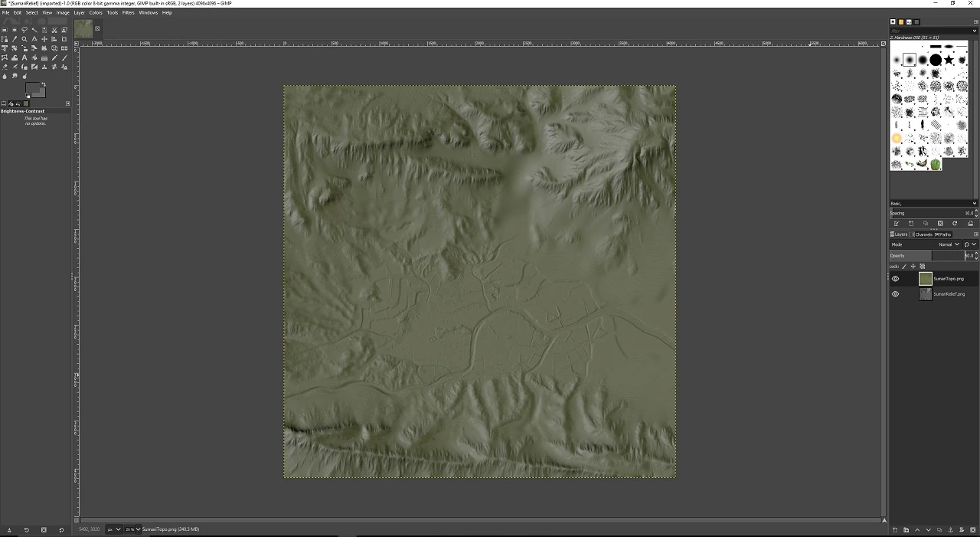Click the brush filter input field
Screen dimensions: 980x537
coord(929,31)
